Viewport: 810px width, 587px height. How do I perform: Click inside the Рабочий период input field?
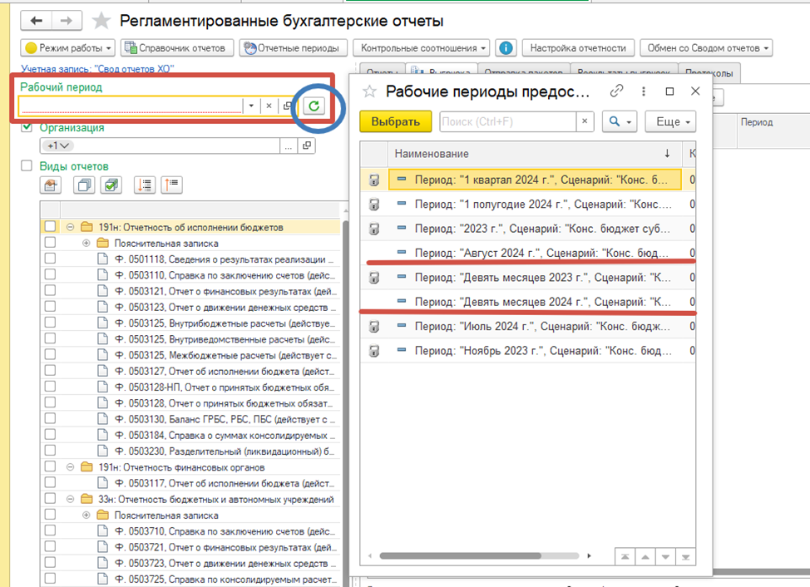tap(131, 106)
